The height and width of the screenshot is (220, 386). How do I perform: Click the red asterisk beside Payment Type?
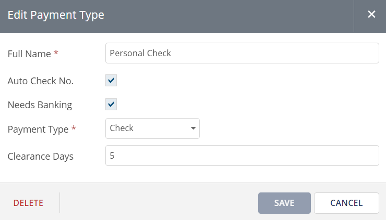point(74,129)
